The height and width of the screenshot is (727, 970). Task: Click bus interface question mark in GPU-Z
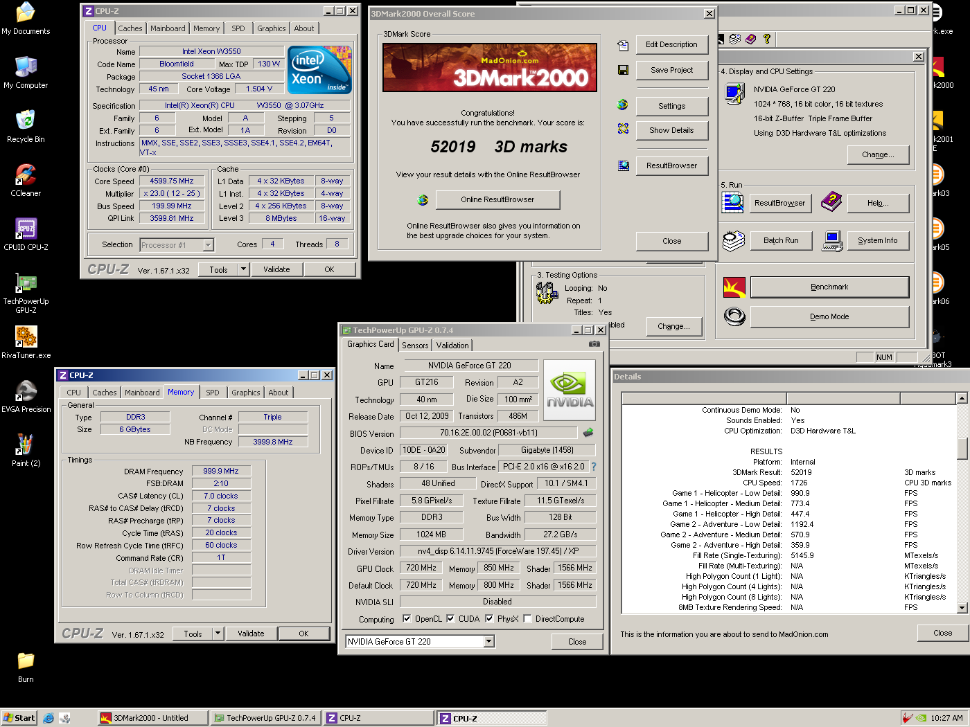coord(594,467)
